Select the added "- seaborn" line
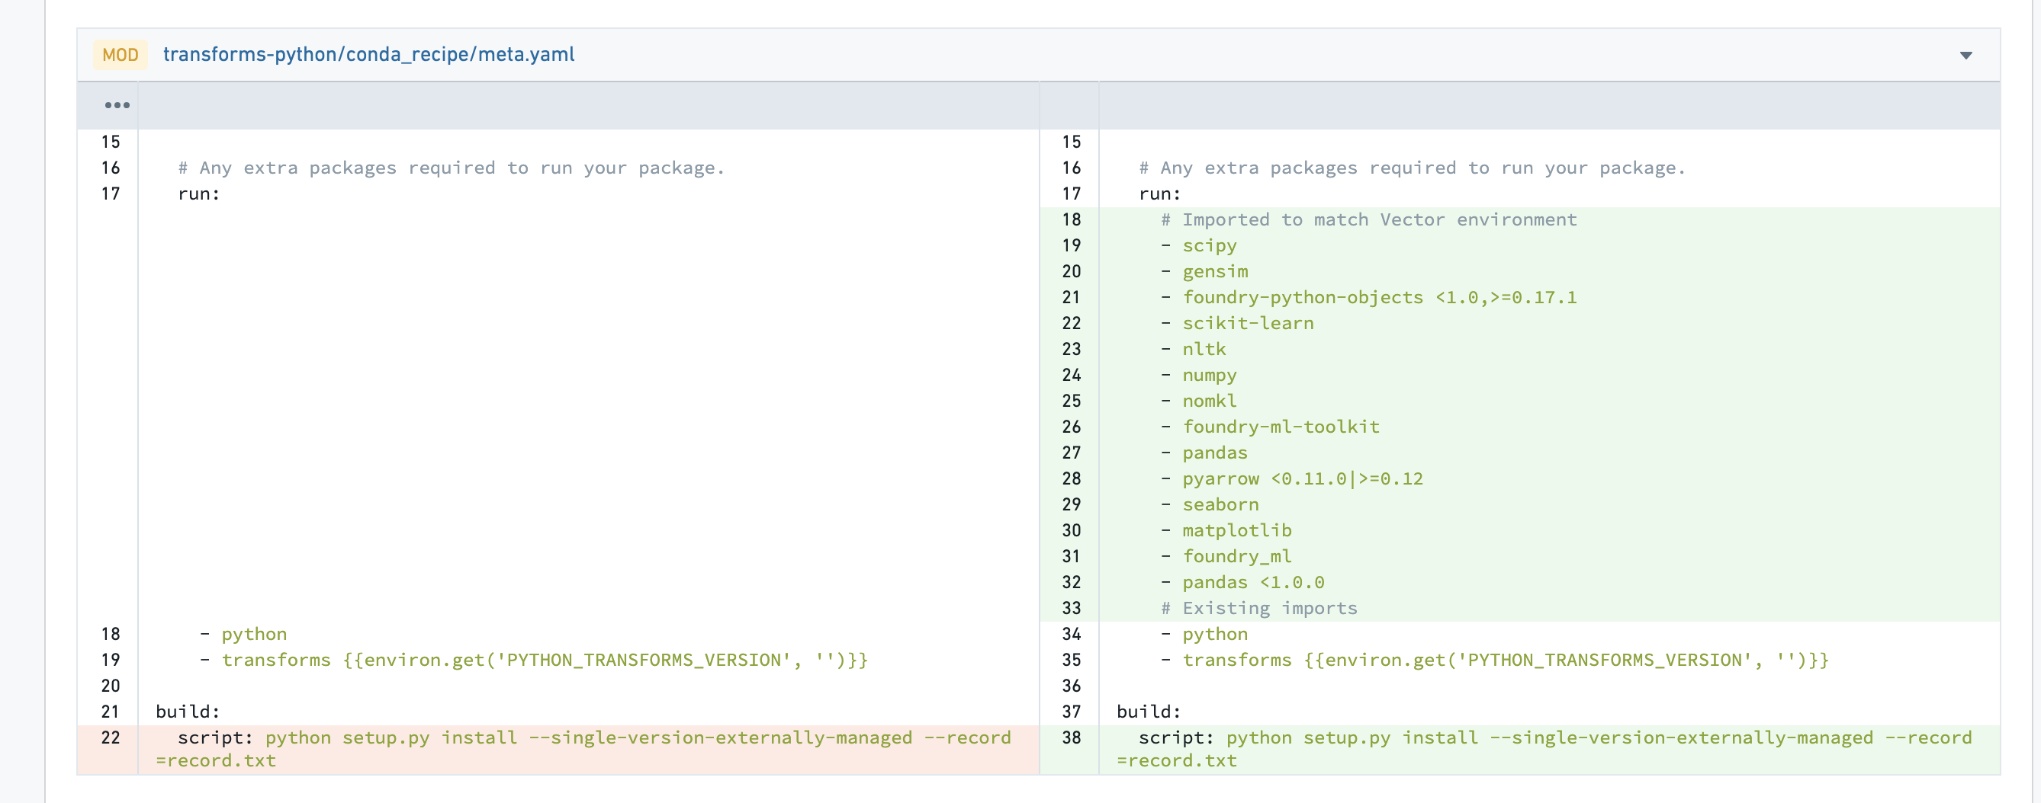This screenshot has height=803, width=2041. (1209, 505)
